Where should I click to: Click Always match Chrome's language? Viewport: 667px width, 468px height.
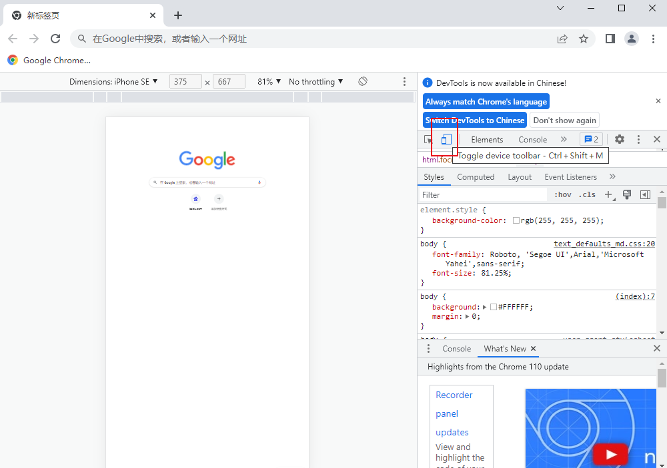[486, 101]
